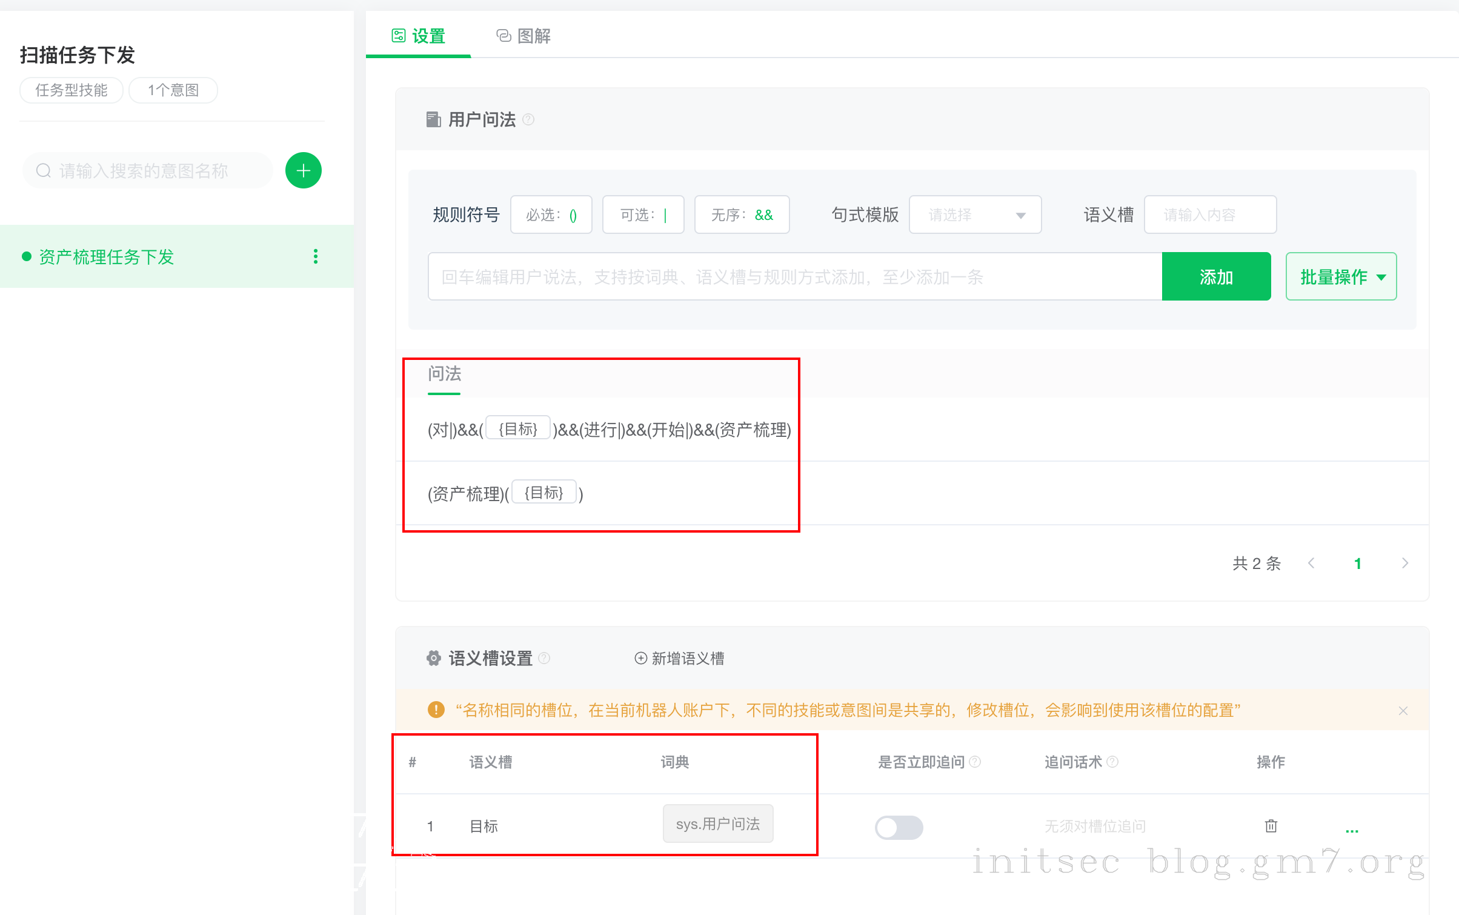Click 新增语义槽 link

tap(679, 658)
